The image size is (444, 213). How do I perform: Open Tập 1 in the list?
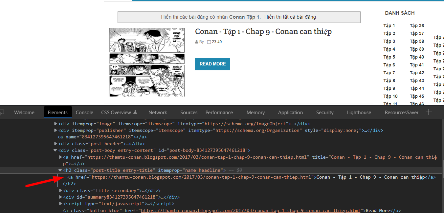tap(389, 26)
